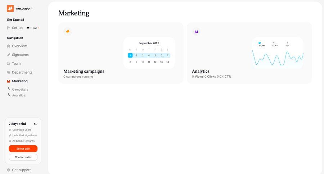Open the Analytics sub-item under Marketing

pyautogui.click(x=19, y=96)
